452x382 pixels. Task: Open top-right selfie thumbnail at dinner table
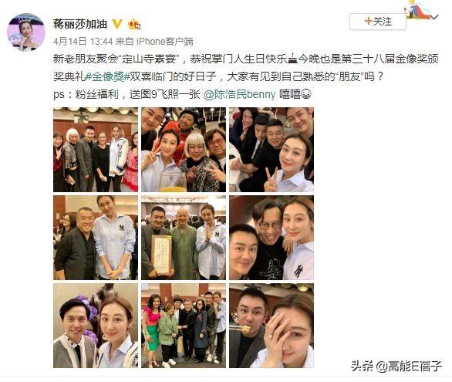tap(272, 150)
